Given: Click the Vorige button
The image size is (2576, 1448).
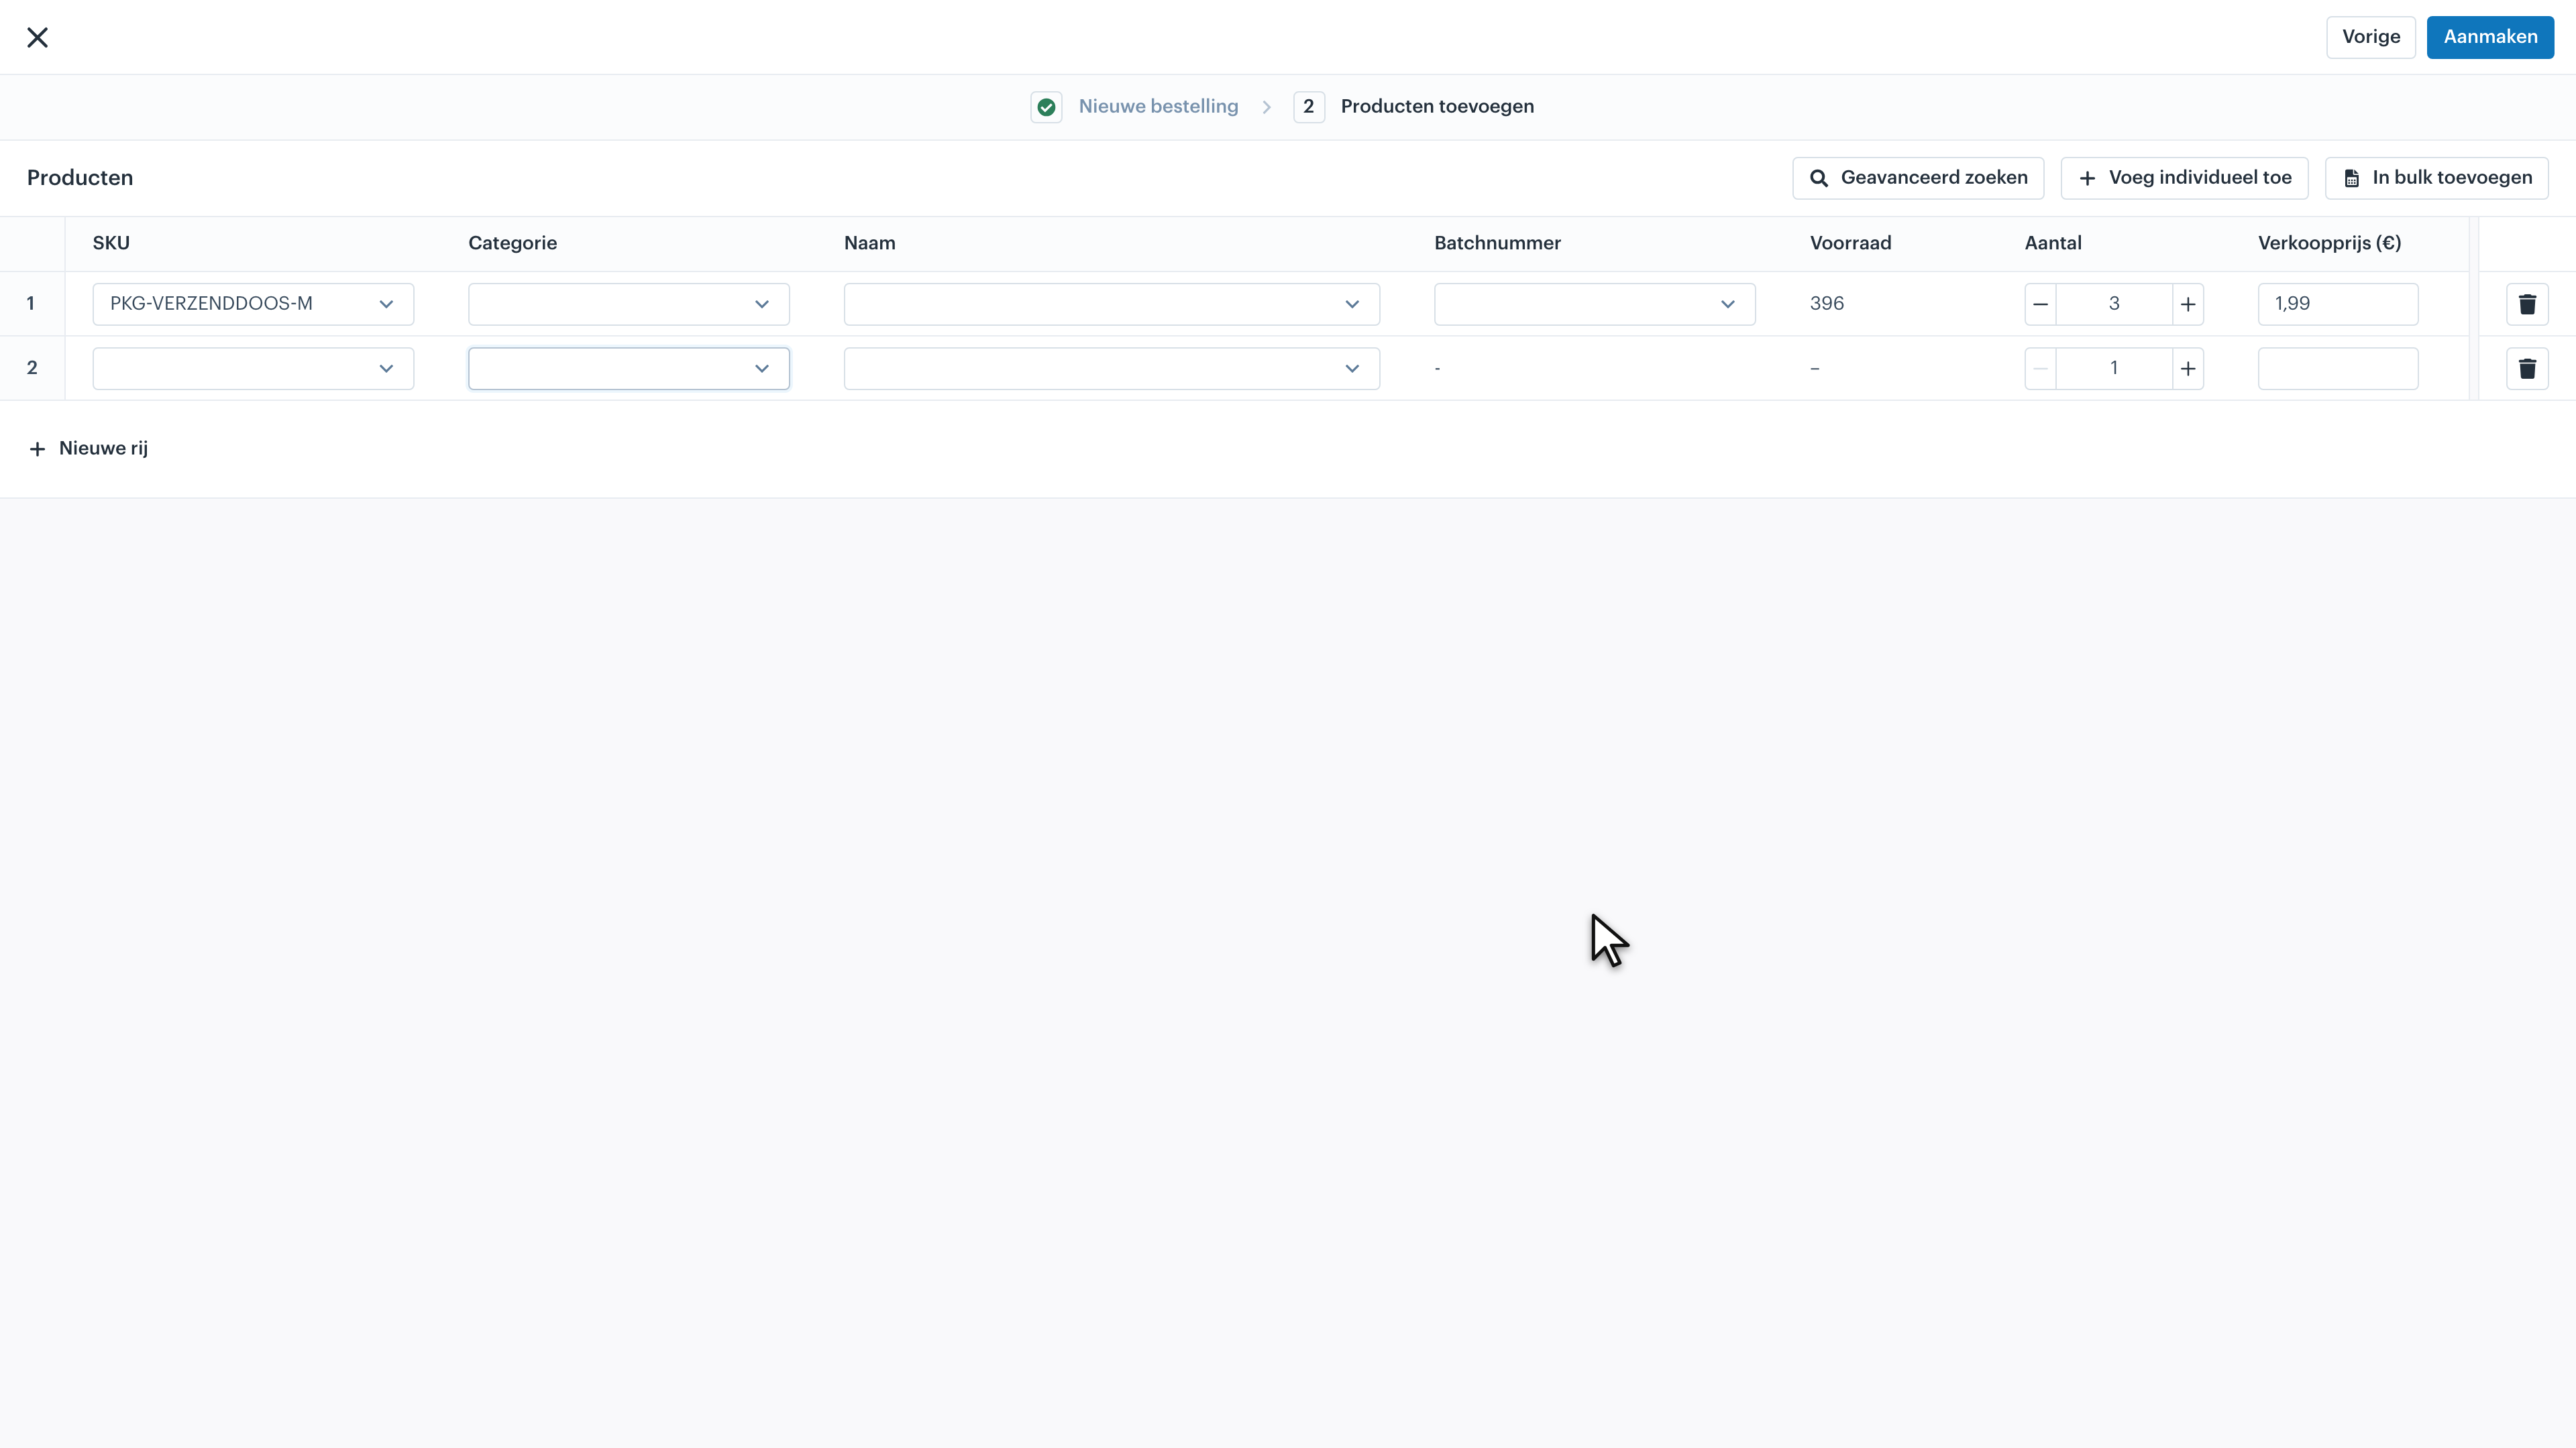Looking at the screenshot, I should click(x=2370, y=37).
